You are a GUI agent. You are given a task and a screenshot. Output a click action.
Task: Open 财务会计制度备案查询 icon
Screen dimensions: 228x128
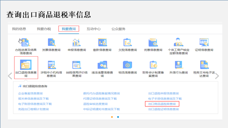153,65
